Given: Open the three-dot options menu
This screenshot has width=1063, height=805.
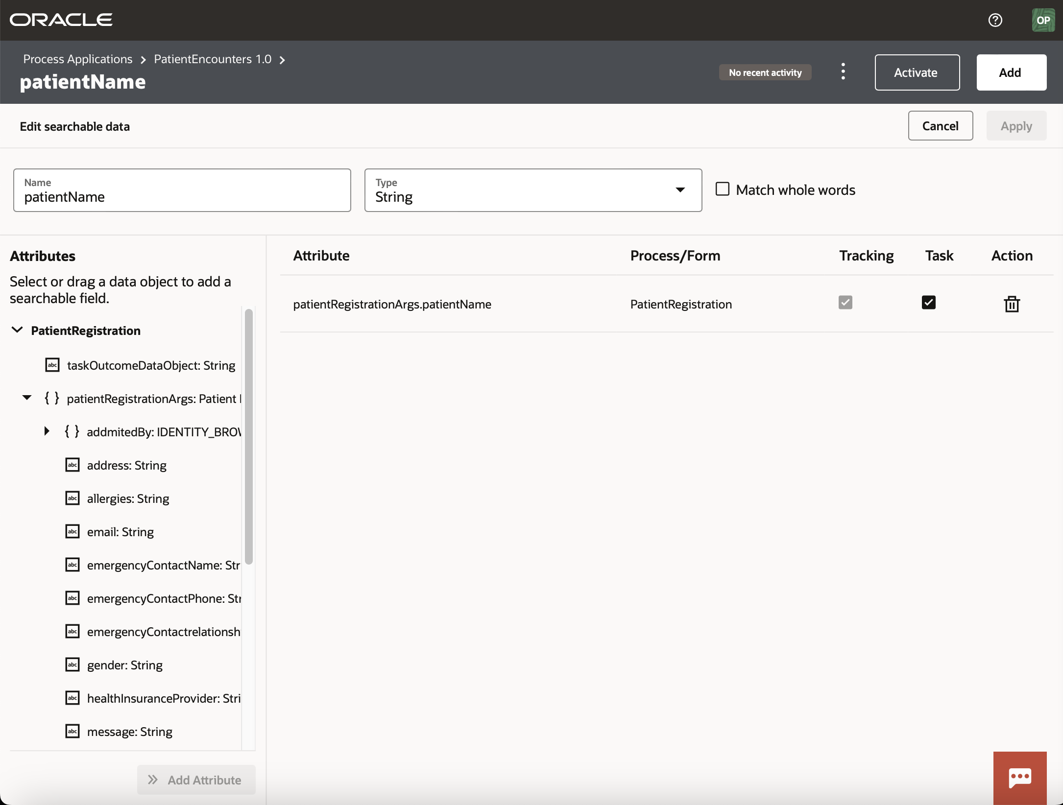Looking at the screenshot, I should (843, 71).
